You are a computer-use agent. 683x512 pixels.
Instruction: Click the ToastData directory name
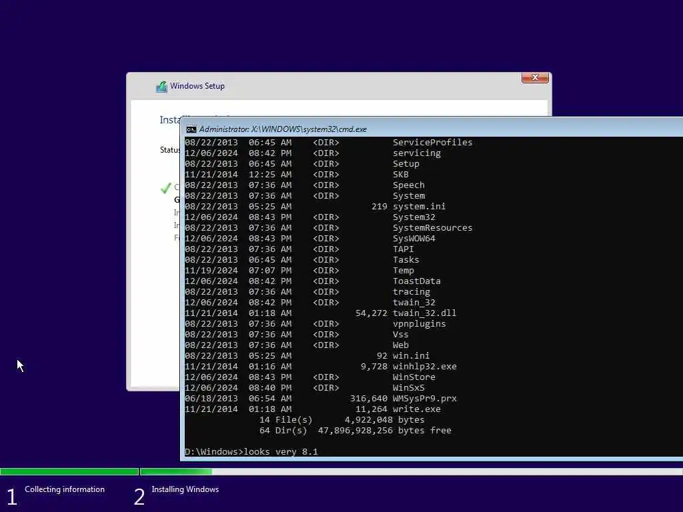pyautogui.click(x=416, y=281)
